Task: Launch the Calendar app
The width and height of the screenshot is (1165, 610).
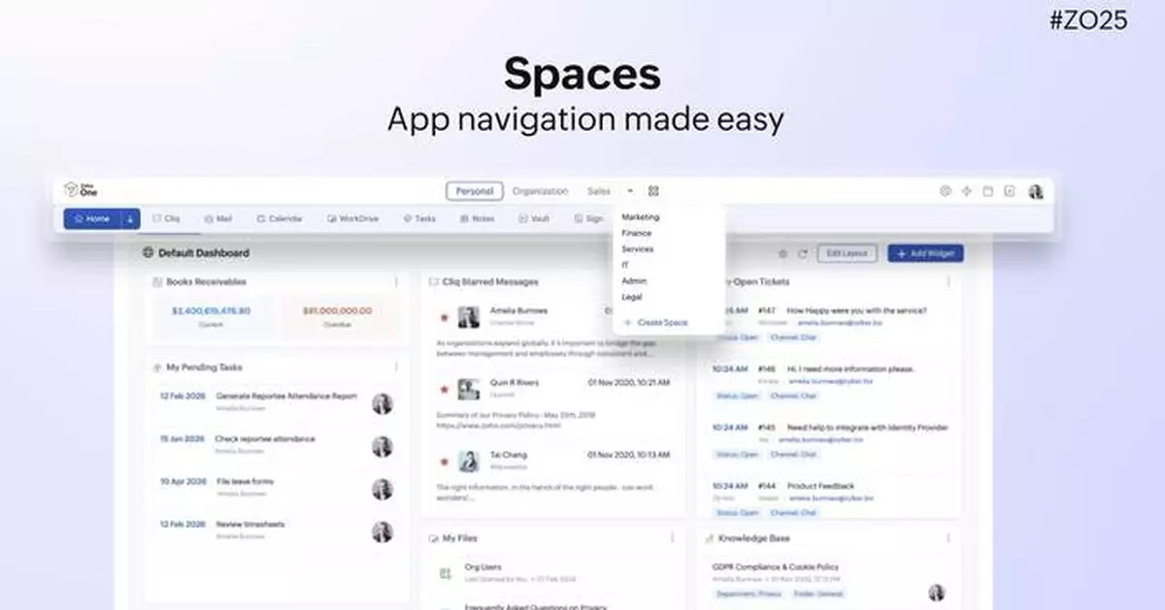Action: (x=279, y=218)
